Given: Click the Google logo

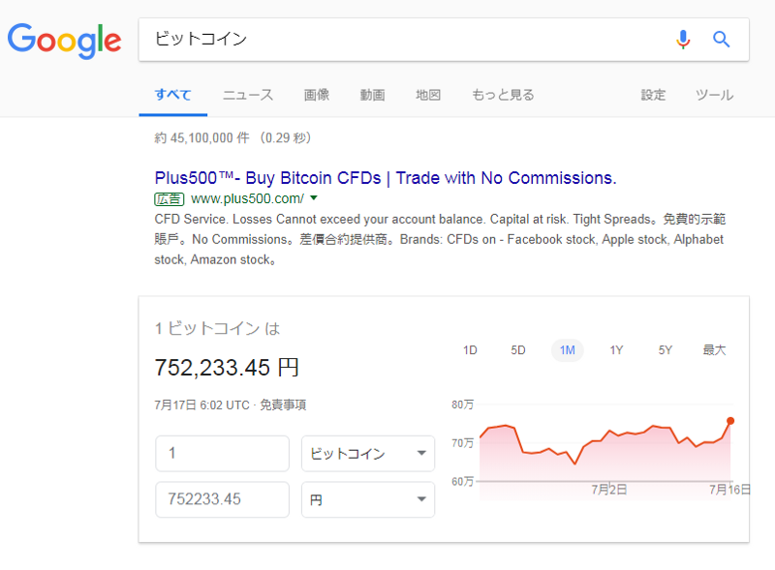Looking at the screenshot, I should click(x=64, y=41).
